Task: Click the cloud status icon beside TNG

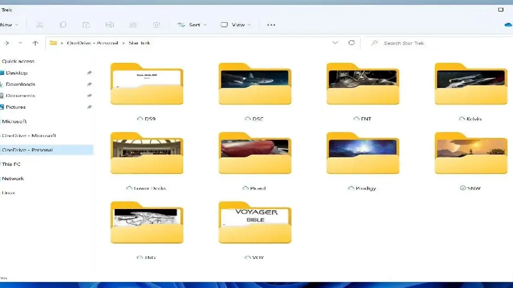Action: pyautogui.click(x=140, y=257)
